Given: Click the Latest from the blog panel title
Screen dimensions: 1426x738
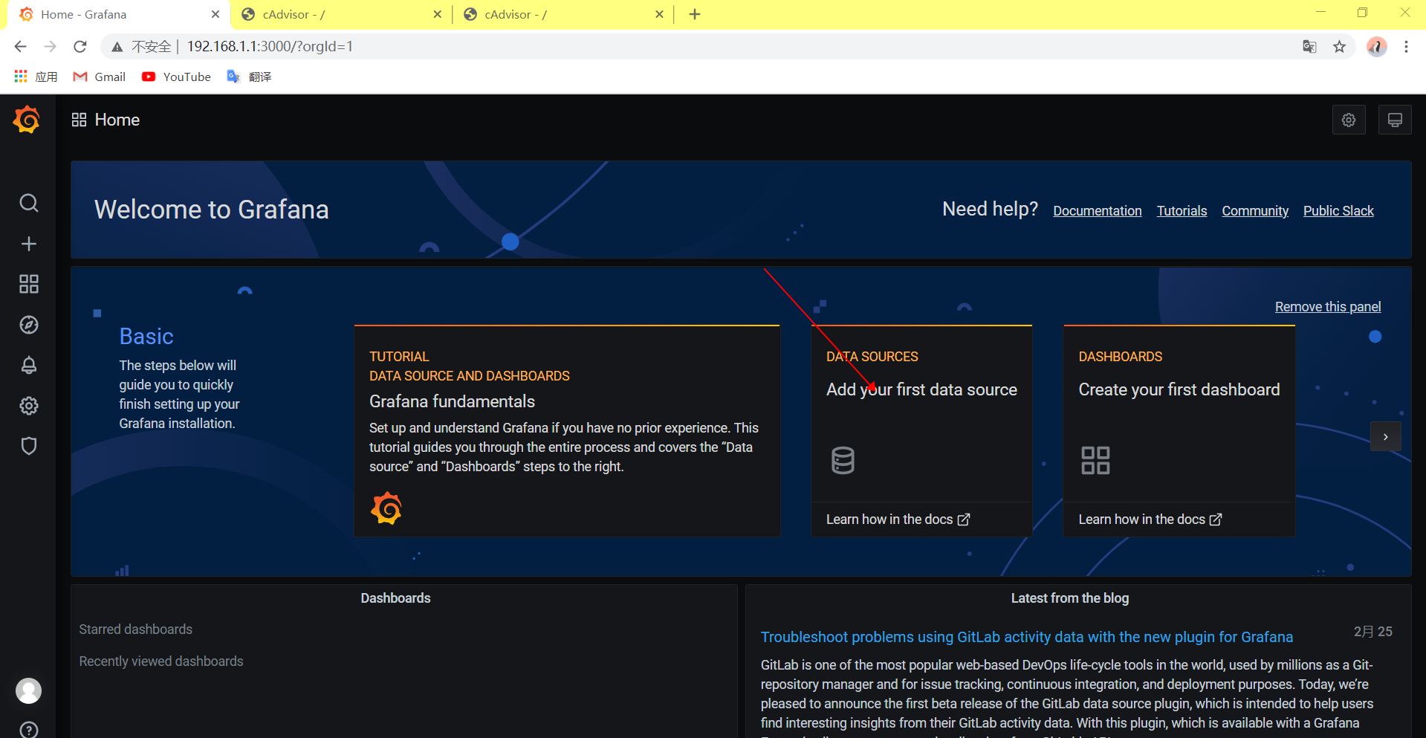Looking at the screenshot, I should click(x=1069, y=598).
